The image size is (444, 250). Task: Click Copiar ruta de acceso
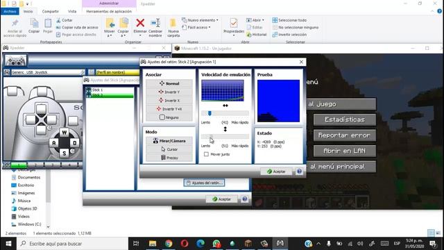click(77, 28)
